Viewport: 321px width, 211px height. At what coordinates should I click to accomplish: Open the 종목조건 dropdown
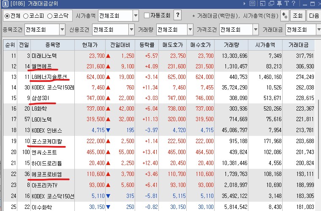(x=62, y=30)
